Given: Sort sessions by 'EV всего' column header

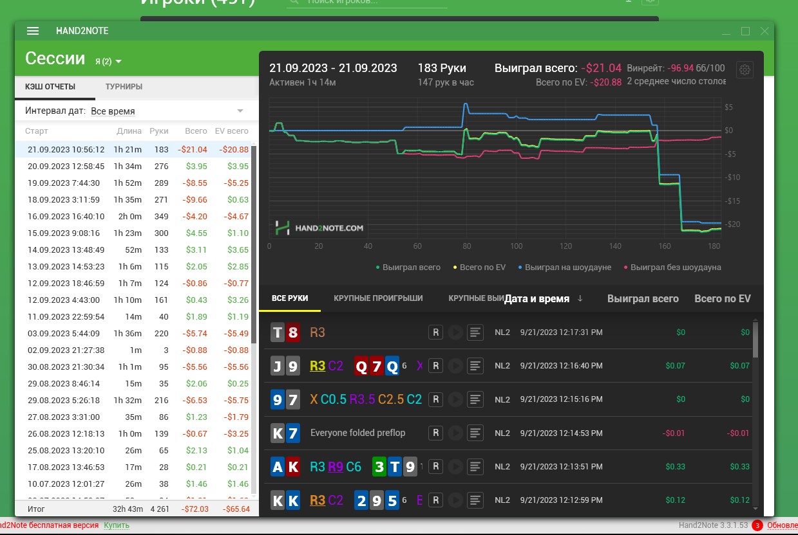Looking at the screenshot, I should click(231, 131).
